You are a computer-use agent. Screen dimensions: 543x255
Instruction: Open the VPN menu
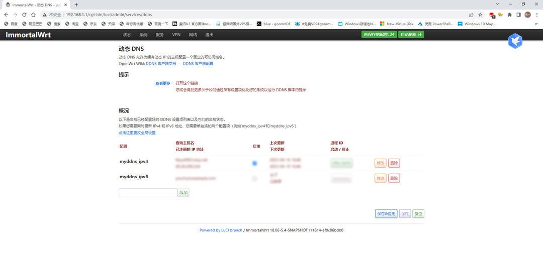[176, 35]
